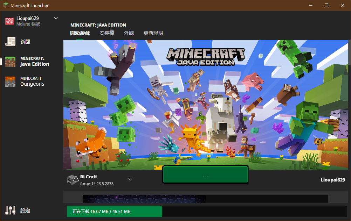Open 設定 in the sidebar
The height and width of the screenshot is (221, 351).
[31, 211]
